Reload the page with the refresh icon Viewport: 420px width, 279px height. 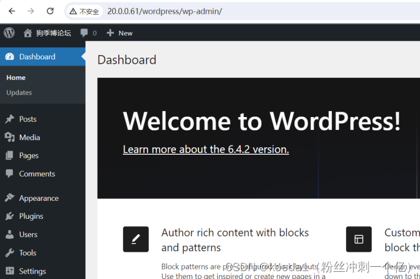tap(50, 11)
